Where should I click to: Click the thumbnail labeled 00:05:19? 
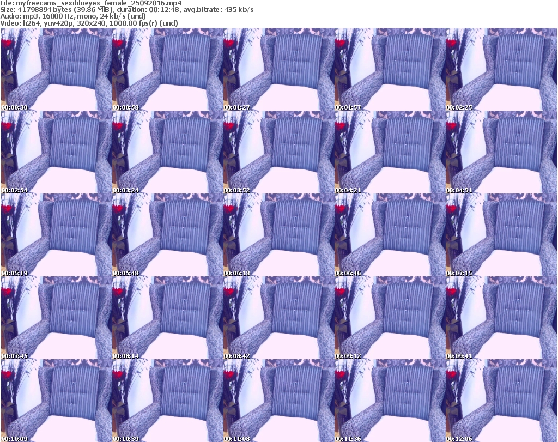56,235
